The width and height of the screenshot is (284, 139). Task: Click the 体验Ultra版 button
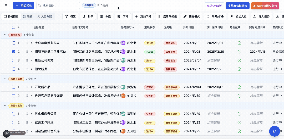[x=214, y=6]
